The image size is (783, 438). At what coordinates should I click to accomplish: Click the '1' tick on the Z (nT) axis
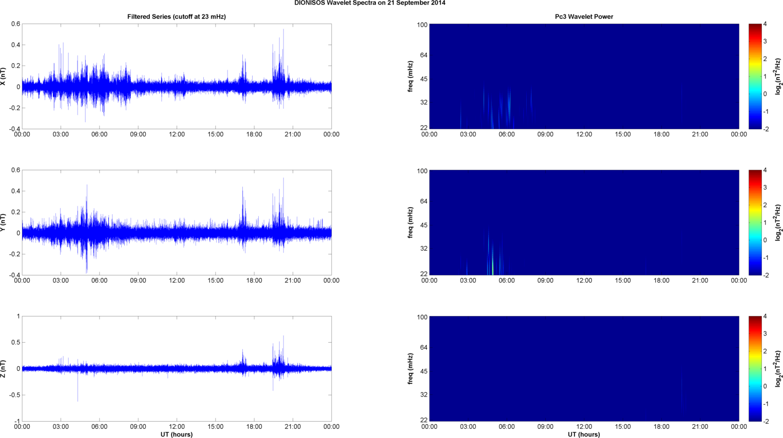coord(18,316)
